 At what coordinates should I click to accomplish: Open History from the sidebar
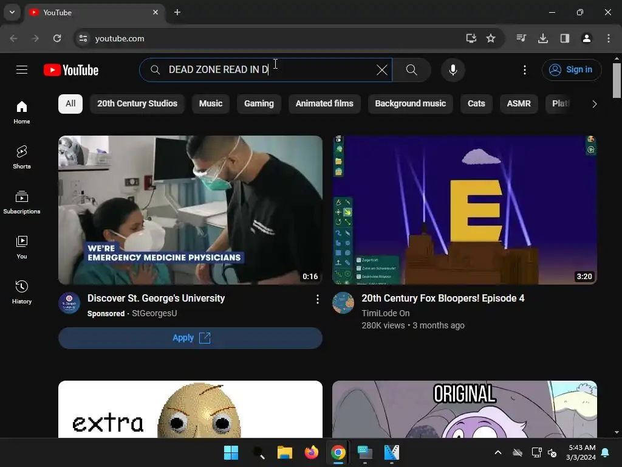pyautogui.click(x=22, y=292)
